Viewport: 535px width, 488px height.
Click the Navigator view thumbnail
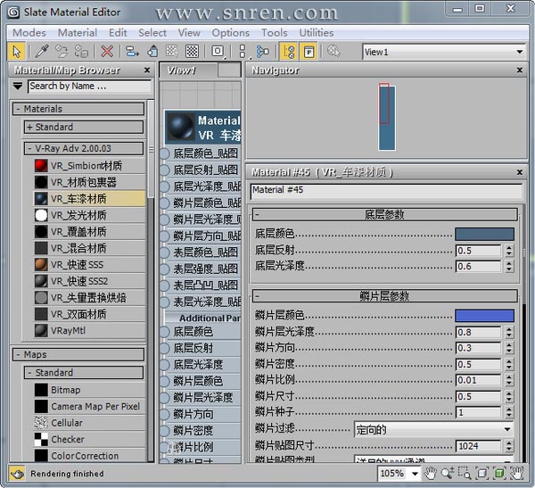(387, 118)
